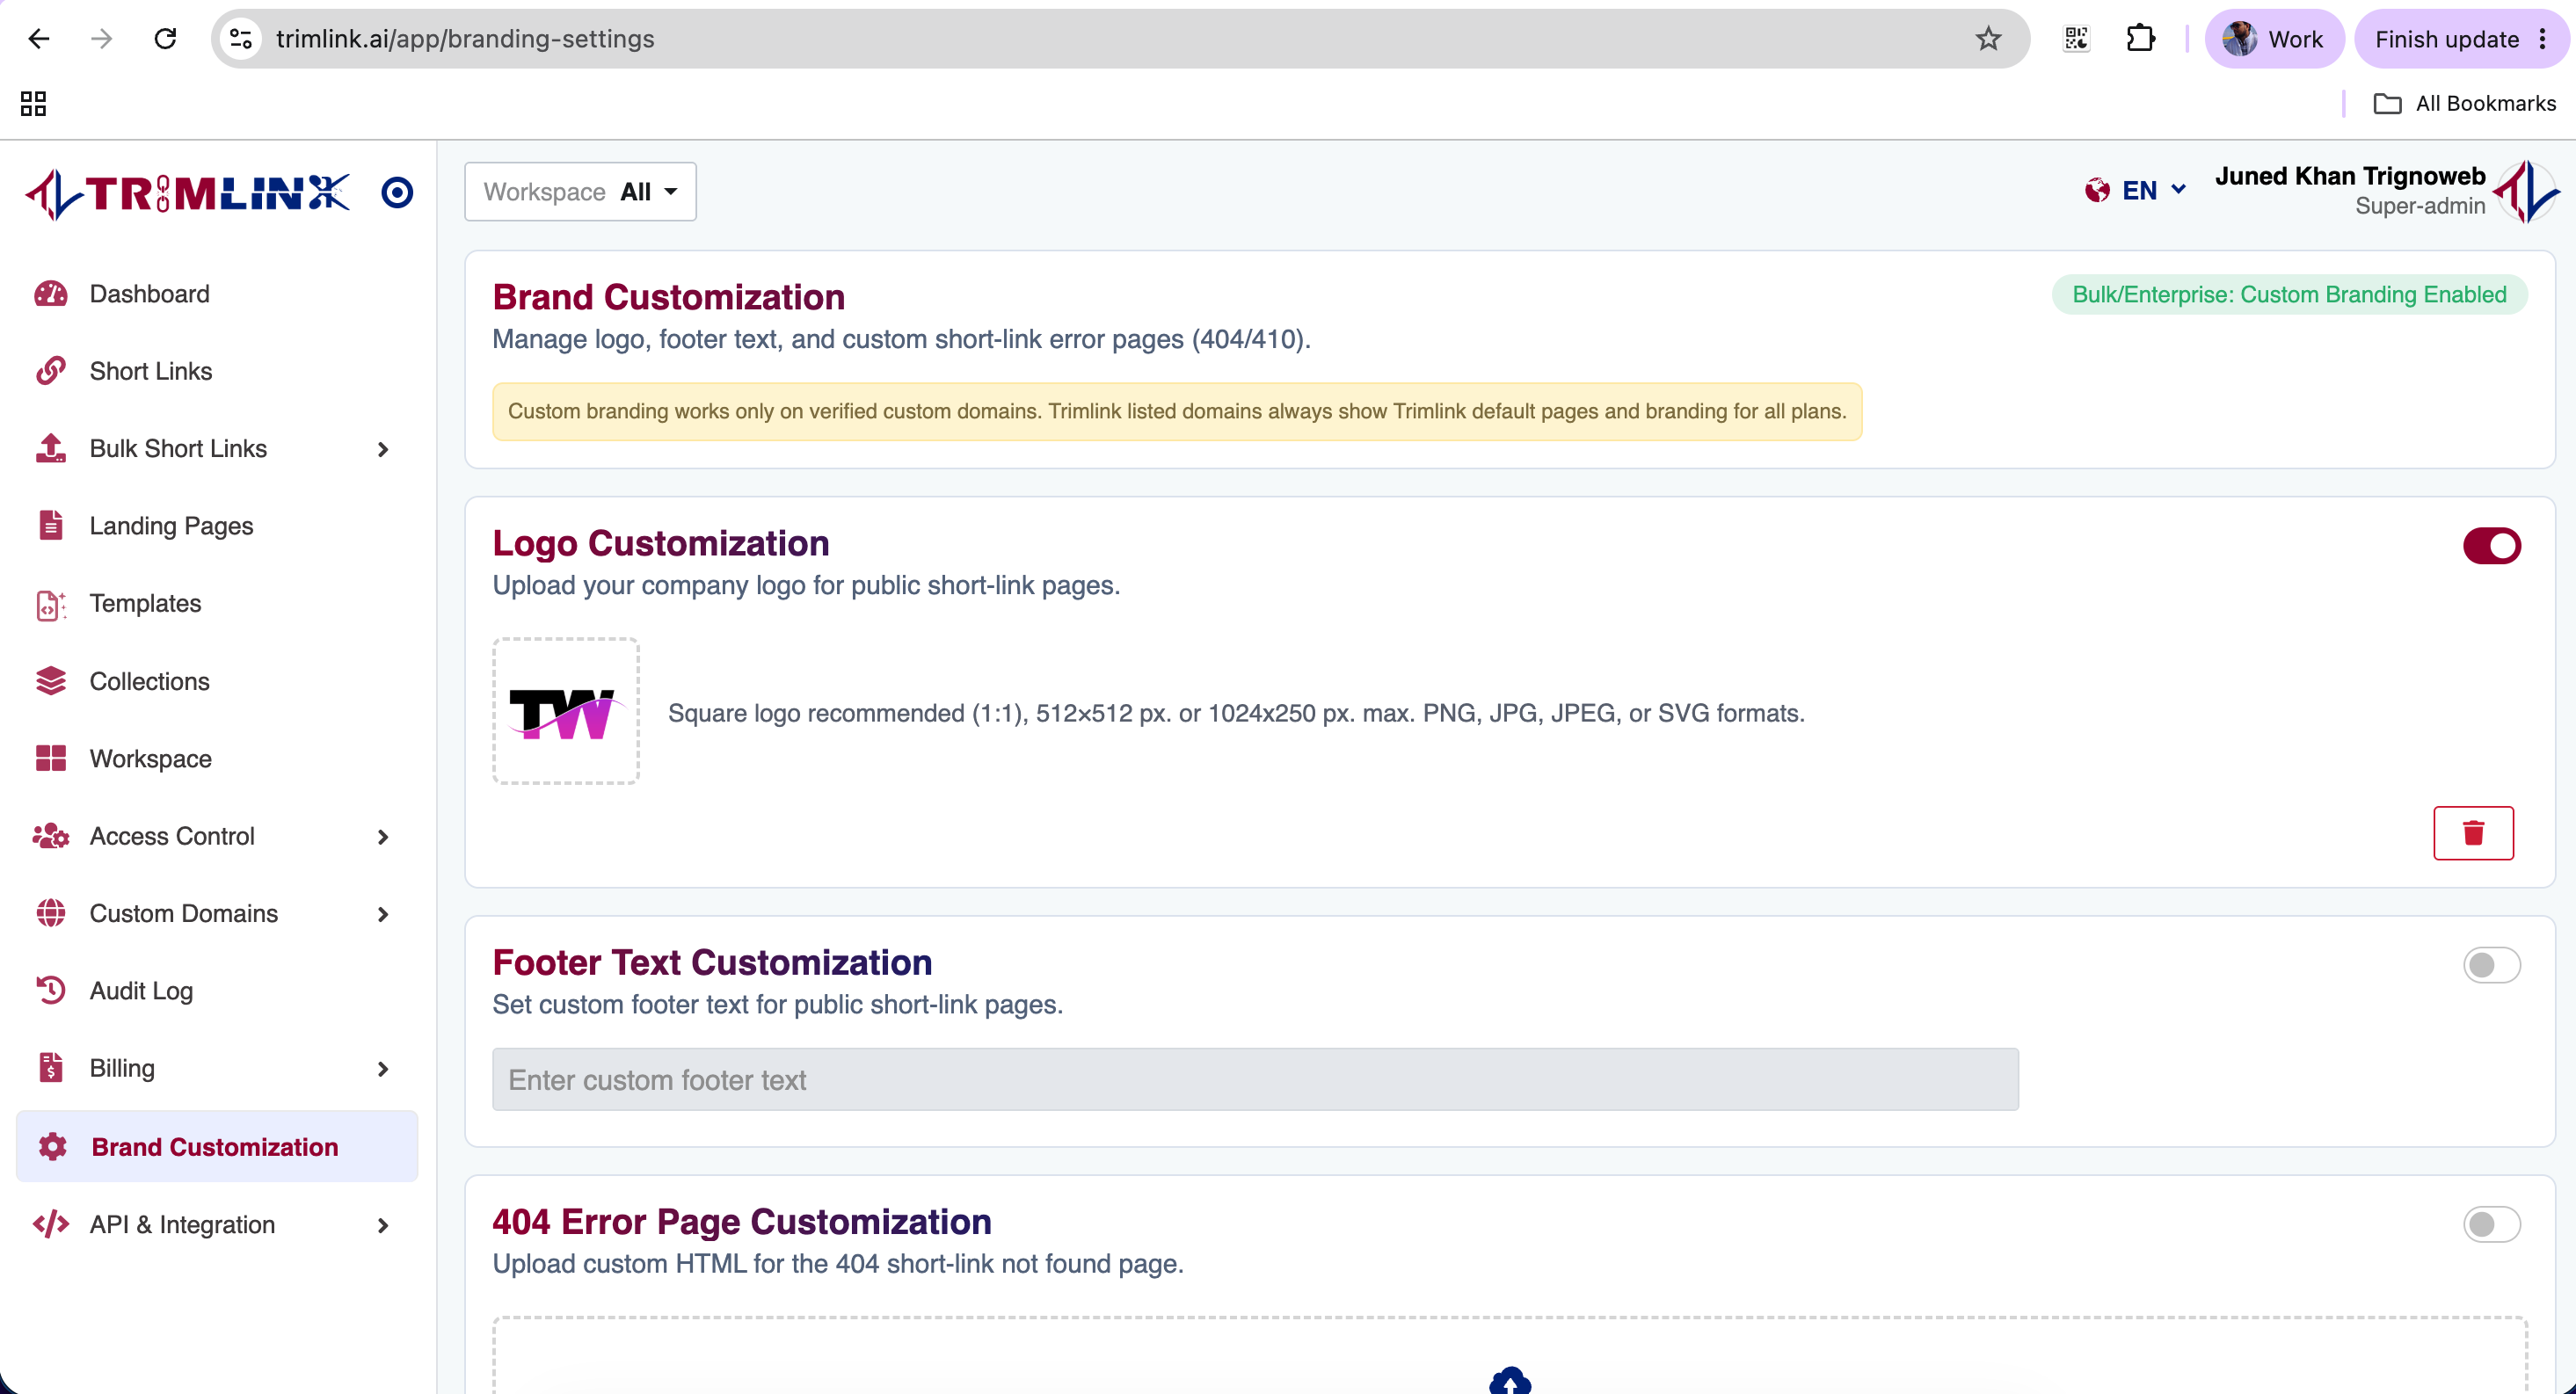The image size is (2576, 1394).
Task: Delete the uploaded logo with trash button
Action: pos(2473,833)
